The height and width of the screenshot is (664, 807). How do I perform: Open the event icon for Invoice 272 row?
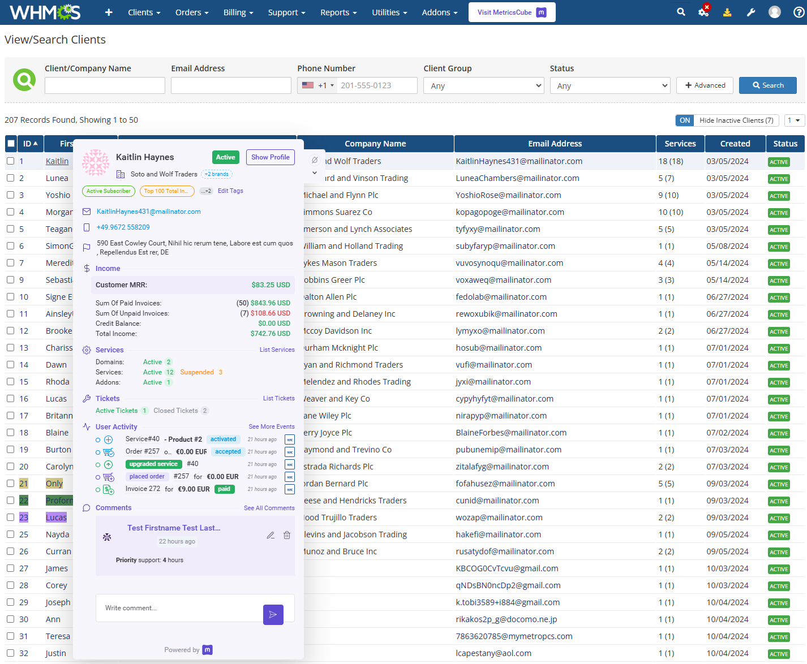pos(289,489)
